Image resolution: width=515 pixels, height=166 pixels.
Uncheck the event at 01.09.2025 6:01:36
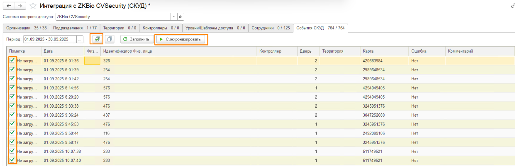click(x=12, y=60)
